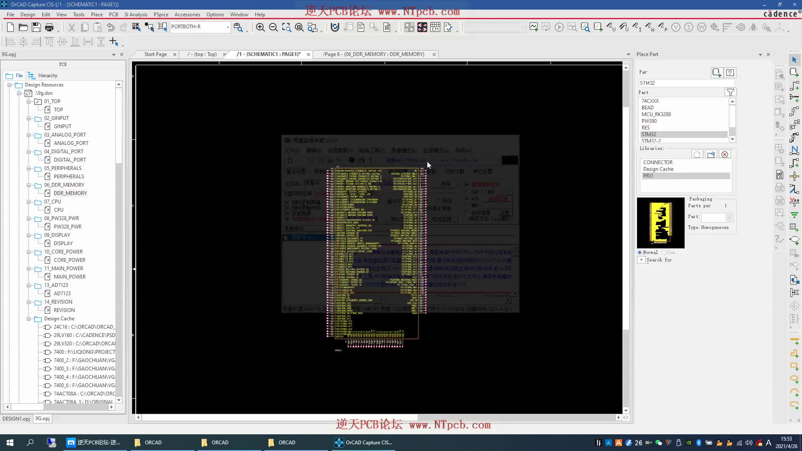Open the Place Part panel options arrow
This screenshot has height=451, width=802.
point(760,55)
